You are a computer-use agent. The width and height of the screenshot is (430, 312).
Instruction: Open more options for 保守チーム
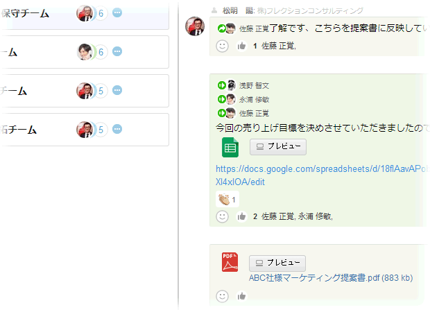click(117, 12)
